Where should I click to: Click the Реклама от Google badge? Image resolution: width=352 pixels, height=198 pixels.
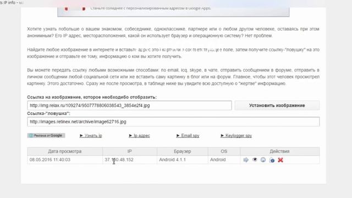point(46,135)
